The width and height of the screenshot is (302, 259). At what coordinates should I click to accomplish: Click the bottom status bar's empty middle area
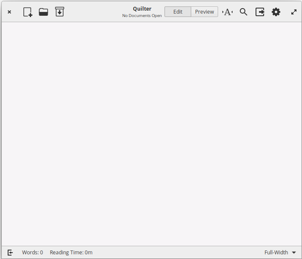point(179,252)
